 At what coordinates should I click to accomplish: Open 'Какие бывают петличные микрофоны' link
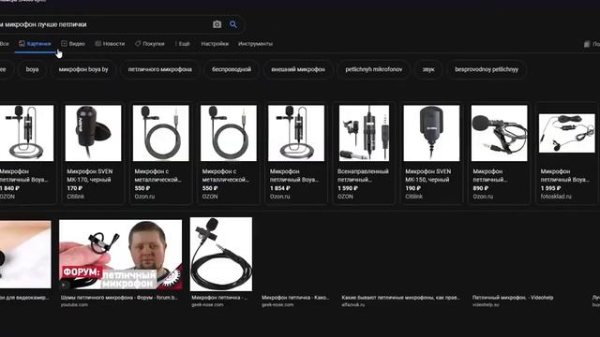pyautogui.click(x=400, y=298)
